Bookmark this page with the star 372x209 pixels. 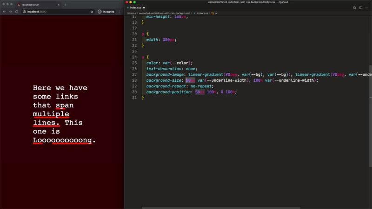[x=92, y=12]
